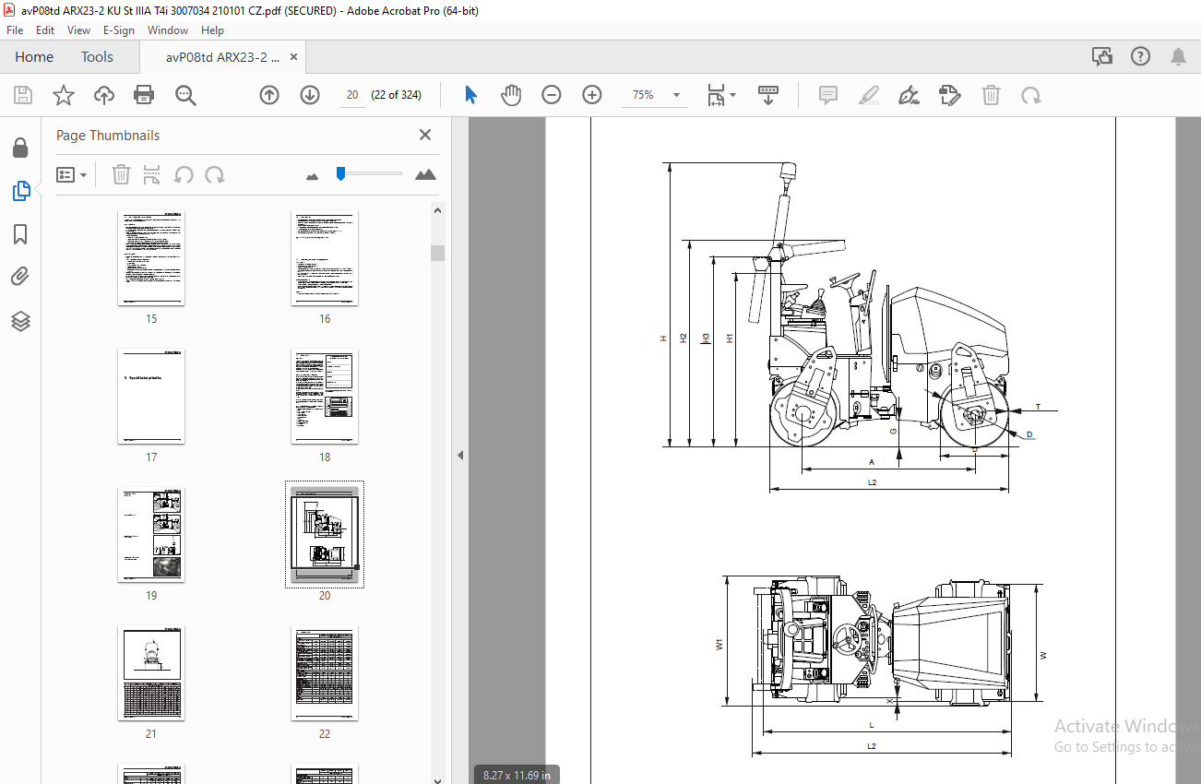The width and height of the screenshot is (1201, 784).
Task: Switch to the Home tab
Action: [x=34, y=56]
